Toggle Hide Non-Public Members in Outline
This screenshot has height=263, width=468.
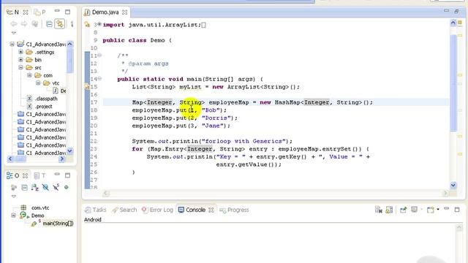click(x=67, y=187)
